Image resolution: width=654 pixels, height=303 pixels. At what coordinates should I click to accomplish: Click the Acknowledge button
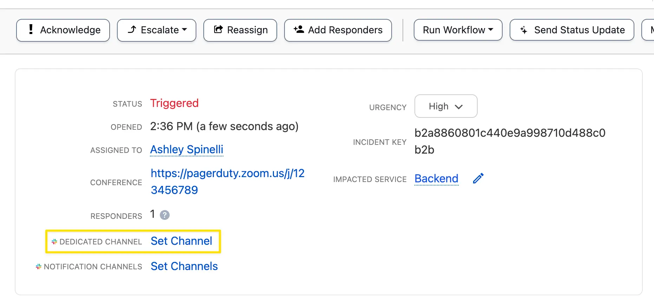coord(63,30)
